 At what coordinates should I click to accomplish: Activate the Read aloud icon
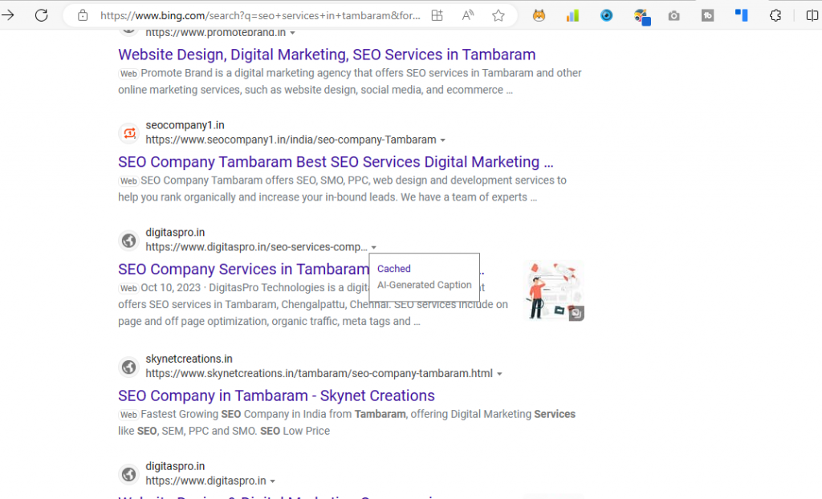click(468, 15)
